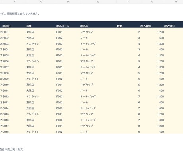Viewport: 183px width, 151px height.
Task: Click マグカップ in row S001
Action: pos(87,32)
